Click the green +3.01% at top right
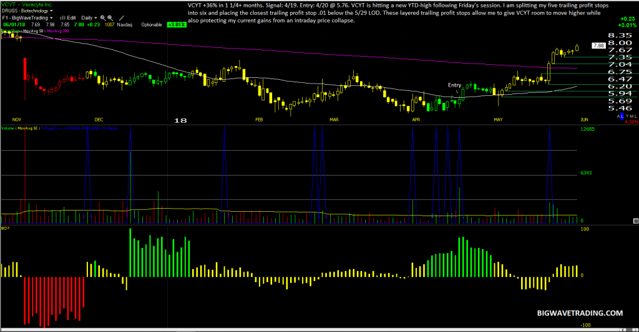 pyautogui.click(x=627, y=25)
